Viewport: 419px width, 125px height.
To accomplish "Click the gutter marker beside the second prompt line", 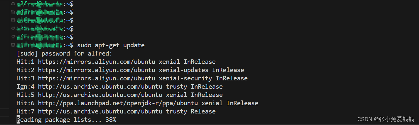I will pyautogui.click(x=13, y=12).
